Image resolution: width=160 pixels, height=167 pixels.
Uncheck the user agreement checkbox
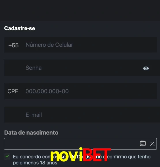(x=7, y=156)
